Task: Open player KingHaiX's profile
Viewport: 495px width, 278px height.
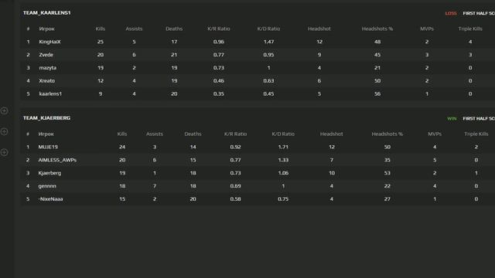Action: [x=49, y=42]
